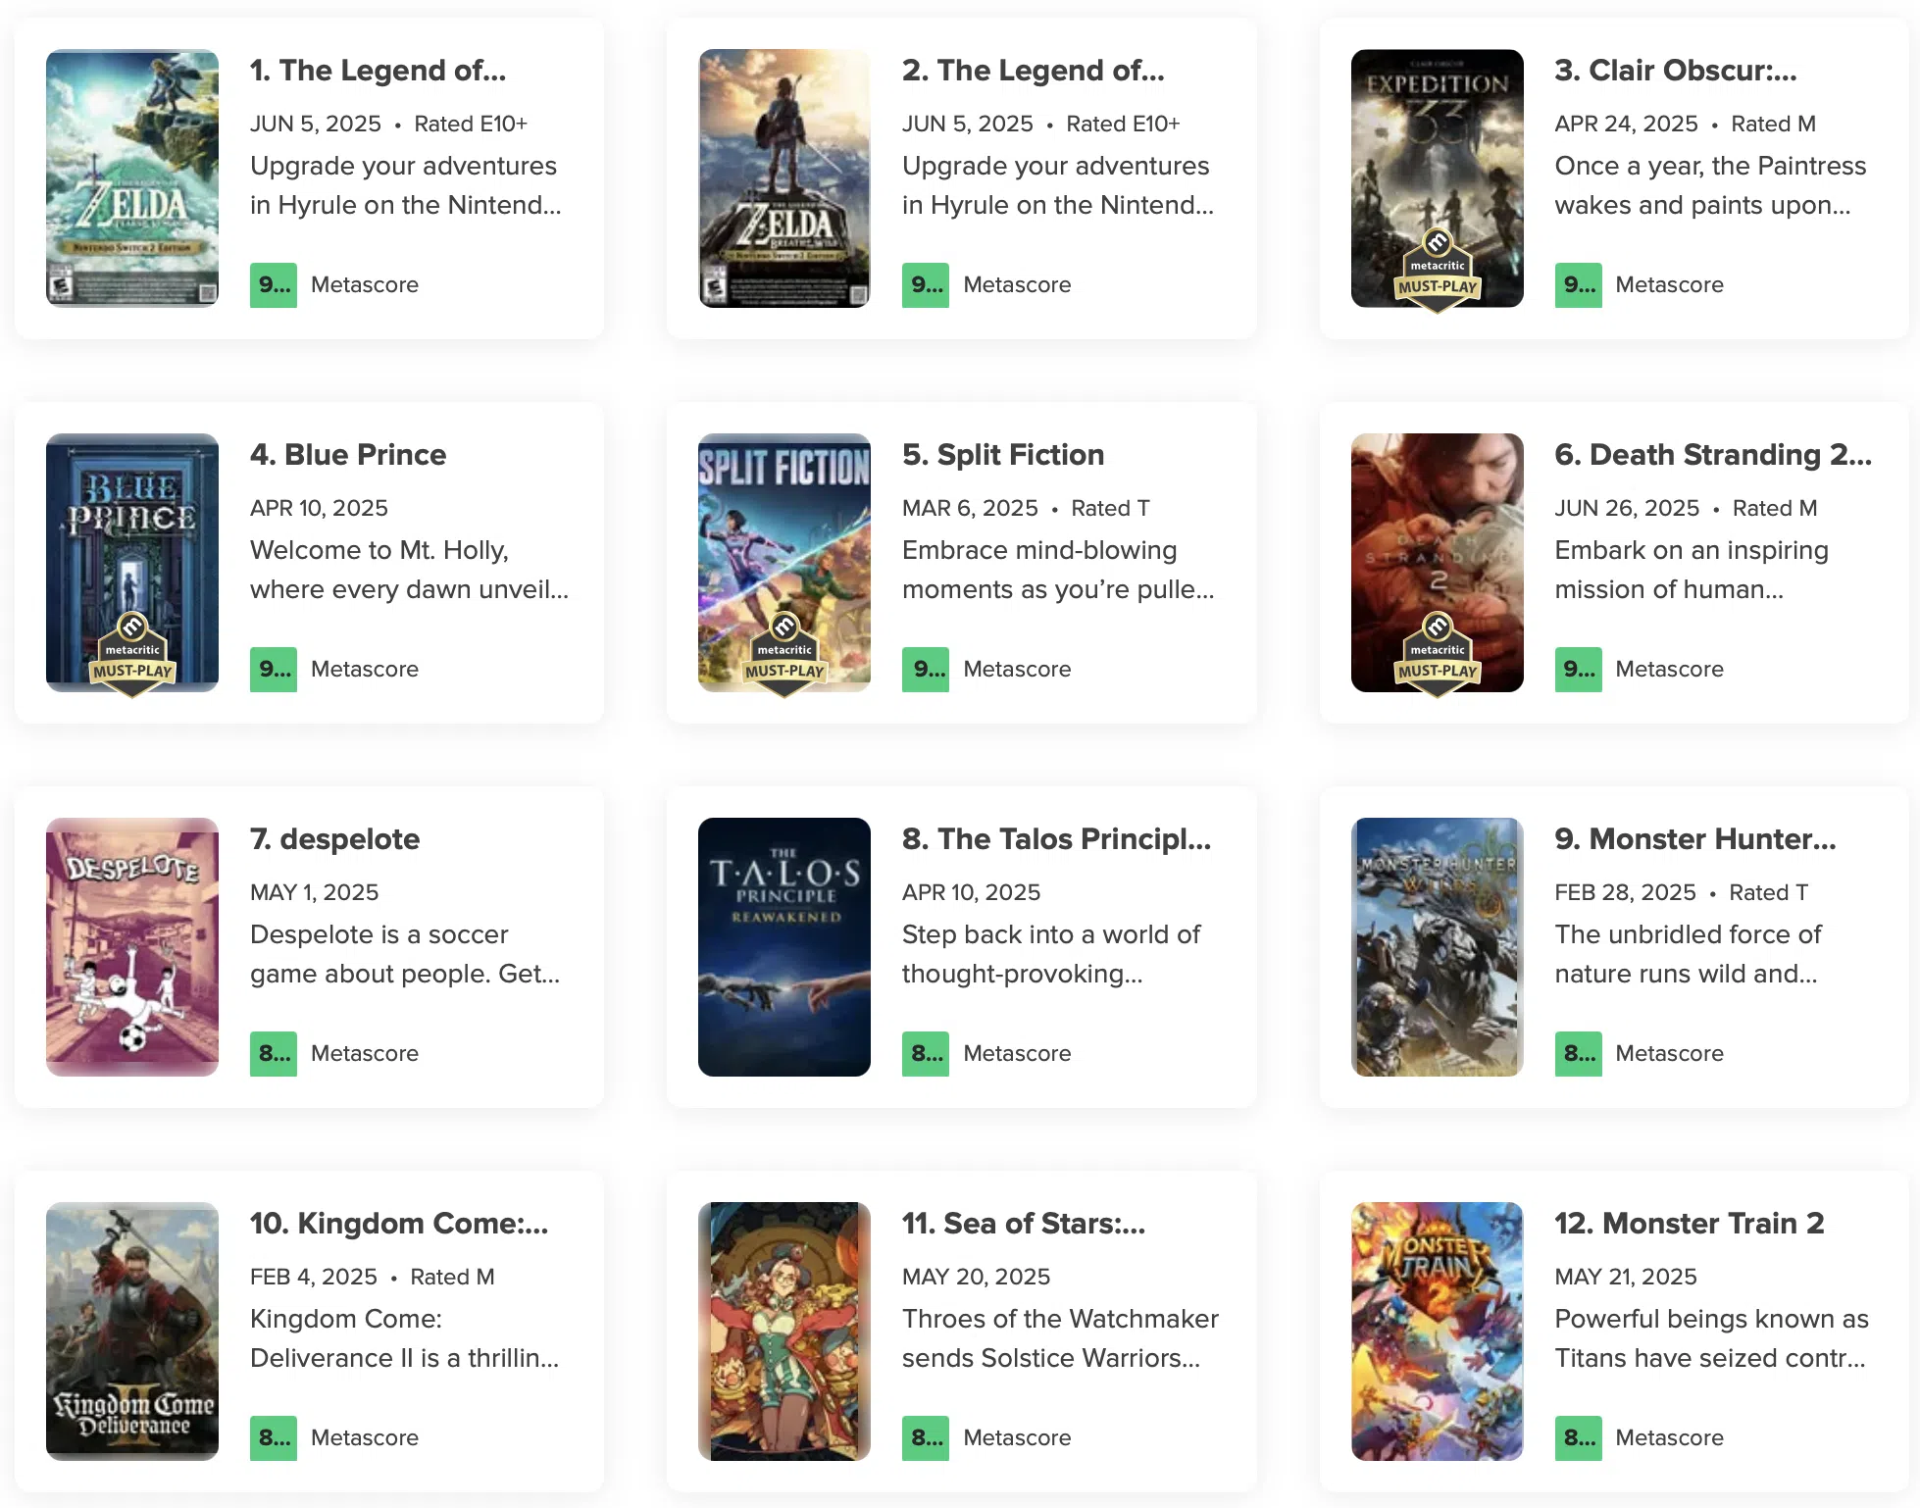Open the '6. Death Stranding 2...' title link
The height and width of the screenshot is (1508, 1920).
(x=1712, y=455)
